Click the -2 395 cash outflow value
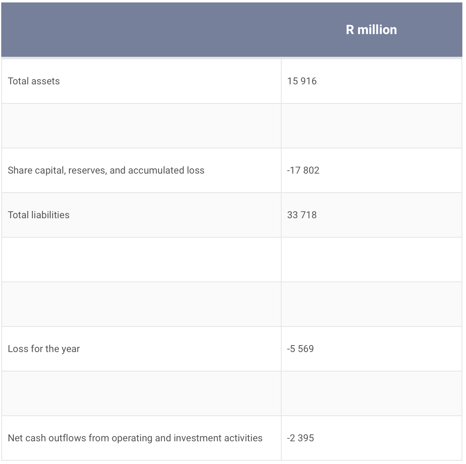The height and width of the screenshot is (464, 466). pos(300,438)
